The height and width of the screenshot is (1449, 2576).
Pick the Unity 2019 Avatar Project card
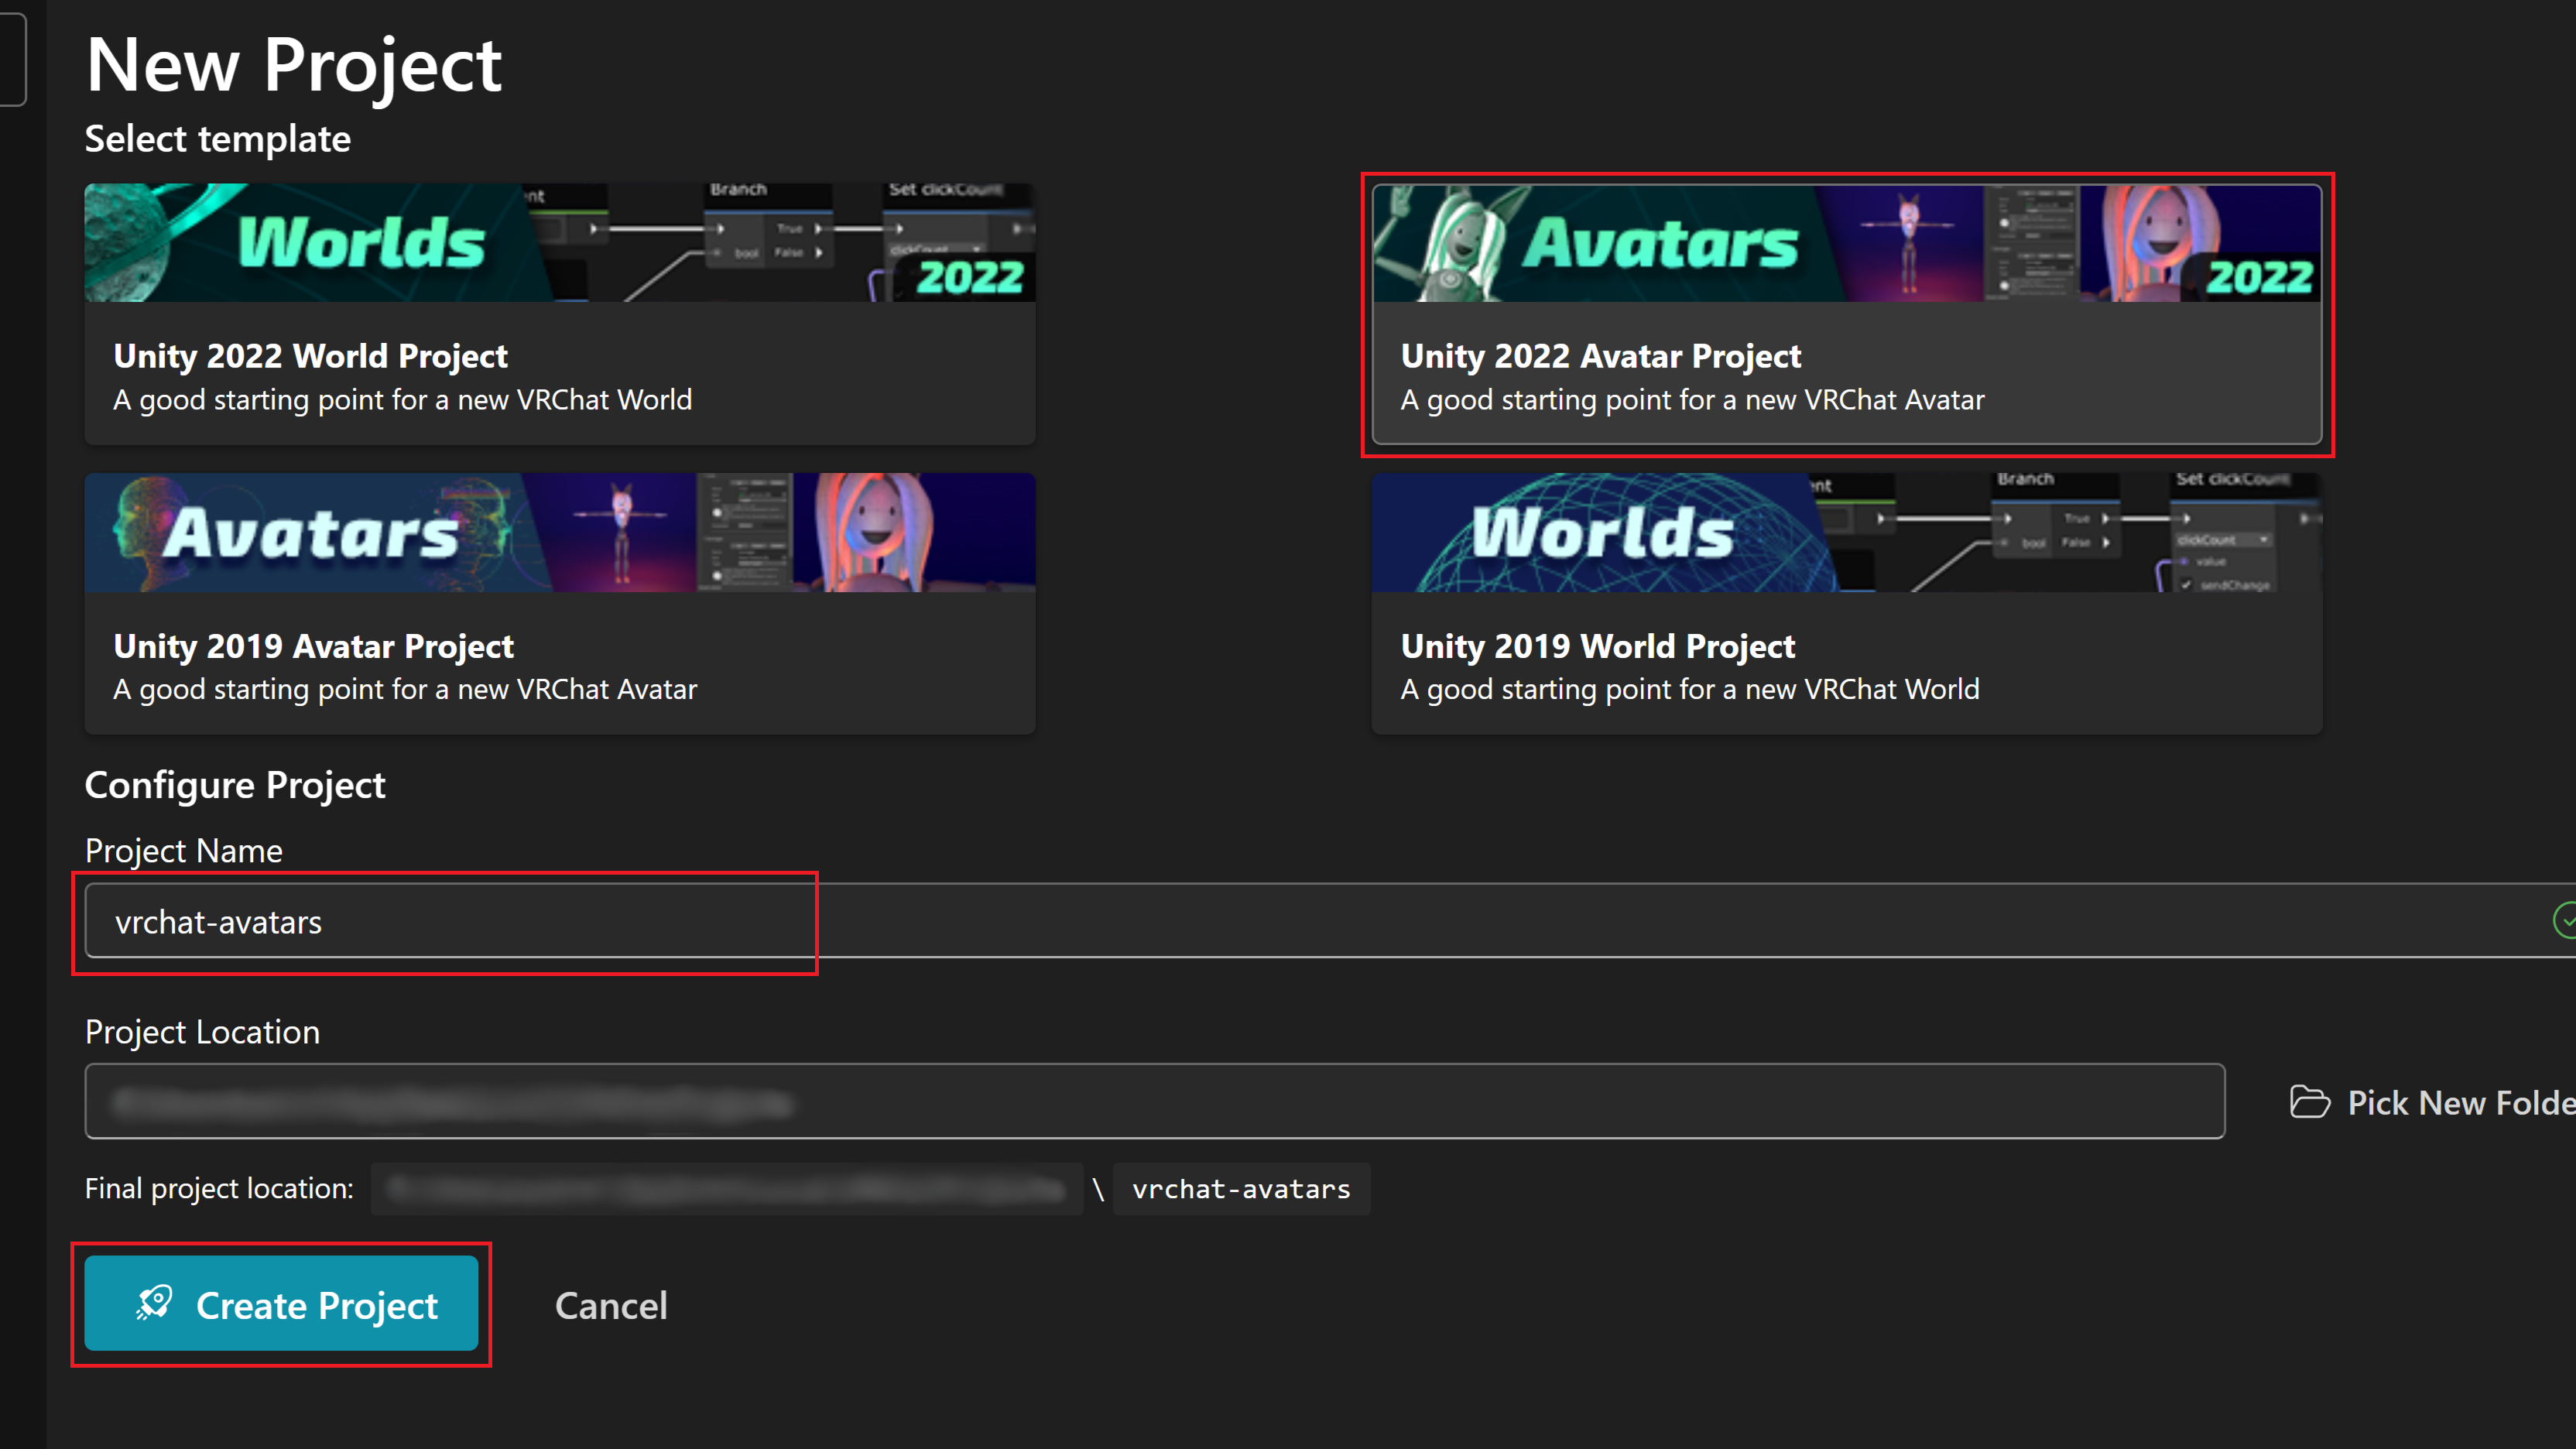coord(560,660)
